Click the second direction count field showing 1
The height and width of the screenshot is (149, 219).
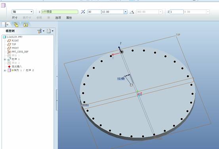pyautogui.click(x=176, y=12)
